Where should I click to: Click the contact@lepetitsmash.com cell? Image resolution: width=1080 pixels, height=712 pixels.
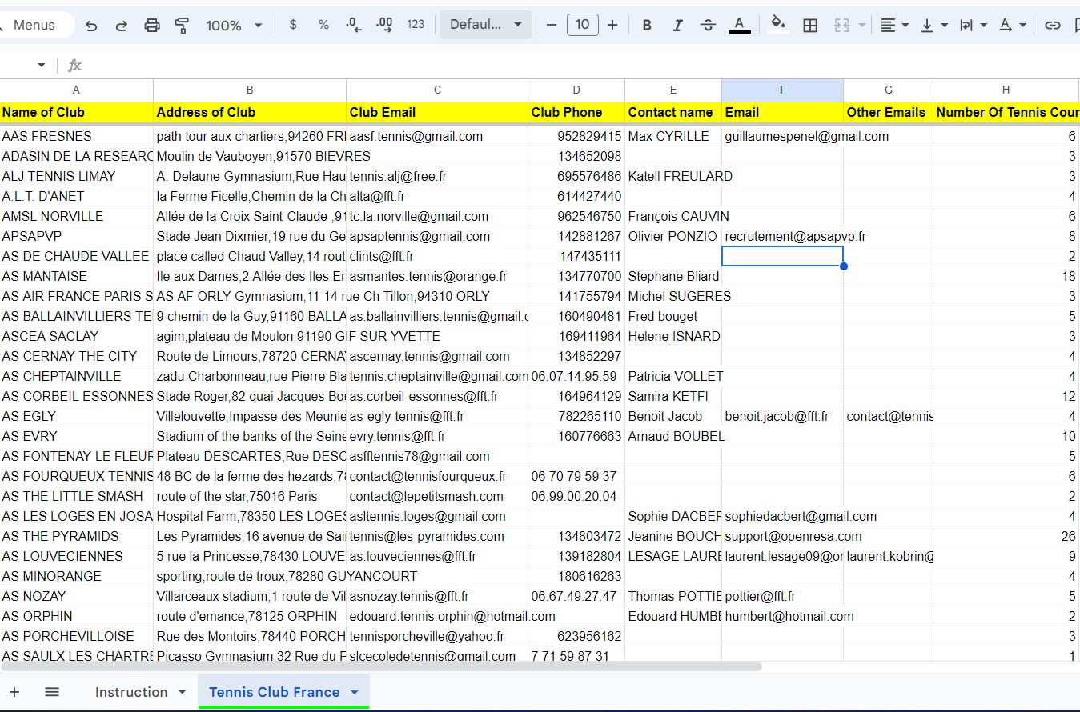[x=437, y=496]
